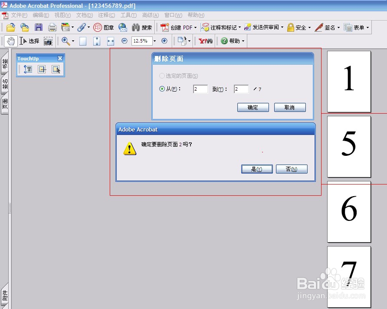Expand the 表单 forms dropdown
387x309 pixels.
click(x=367, y=27)
